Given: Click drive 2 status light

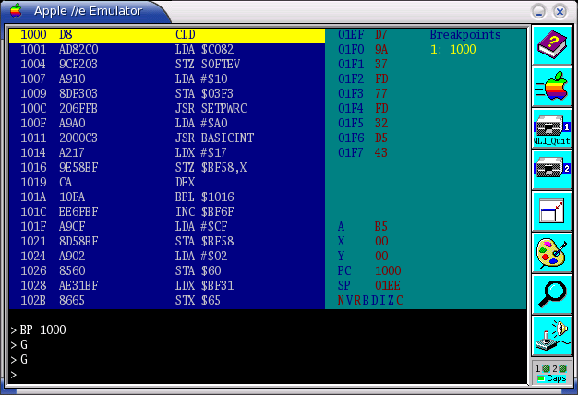Looking at the screenshot, I should click(562, 368).
